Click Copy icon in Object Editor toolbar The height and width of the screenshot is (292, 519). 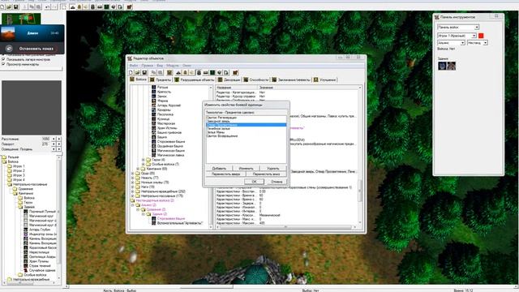point(153,72)
